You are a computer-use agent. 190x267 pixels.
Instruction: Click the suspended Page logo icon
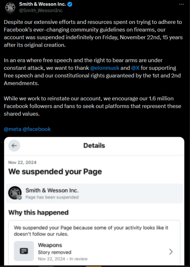(x=15, y=193)
